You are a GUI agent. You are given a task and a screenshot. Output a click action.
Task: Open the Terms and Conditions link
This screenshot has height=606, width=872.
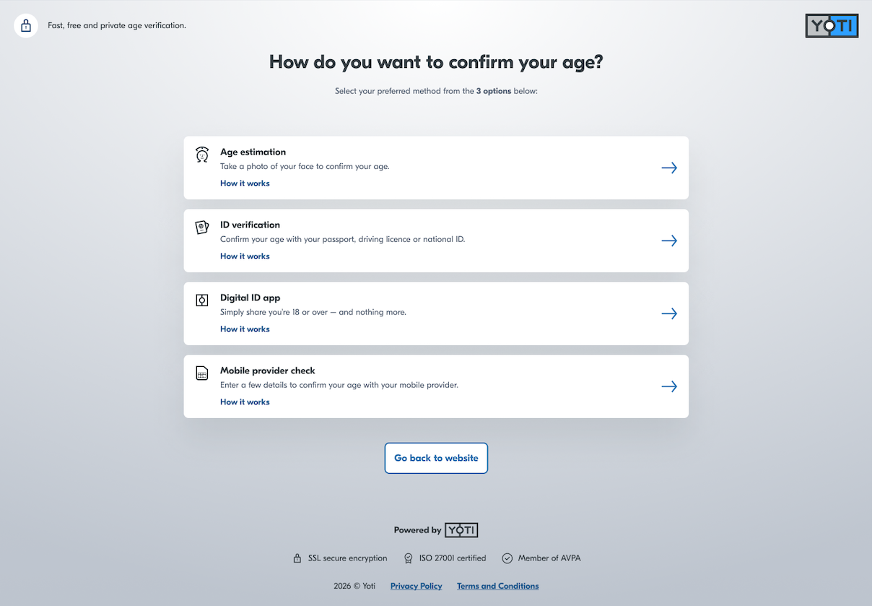(x=497, y=586)
